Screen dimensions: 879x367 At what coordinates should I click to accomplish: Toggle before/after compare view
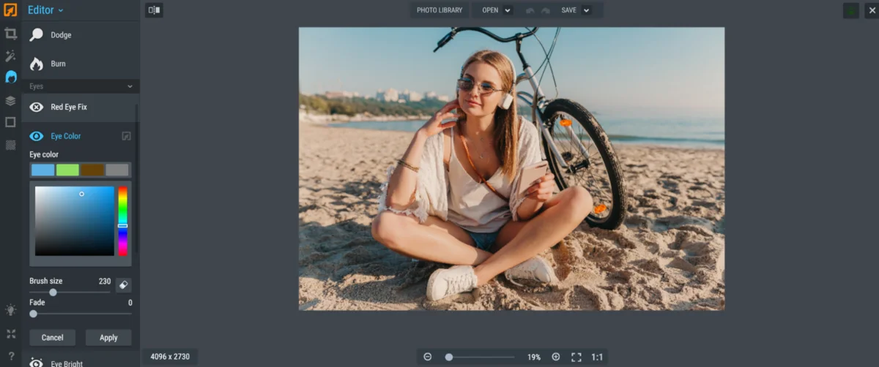(154, 10)
